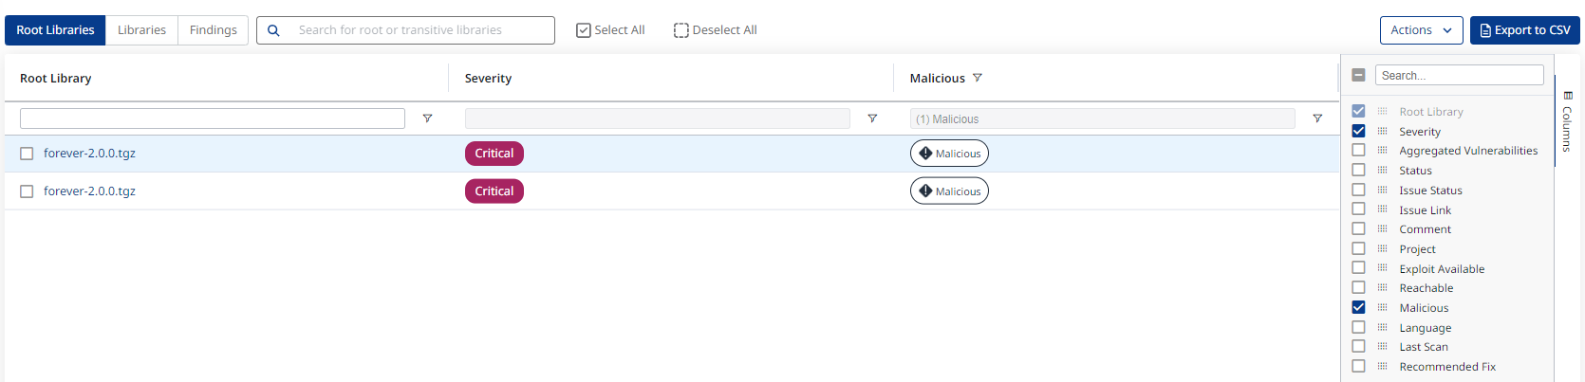This screenshot has width=1585, height=382.
Task: Switch to the Findings tab
Action: pyautogui.click(x=214, y=30)
